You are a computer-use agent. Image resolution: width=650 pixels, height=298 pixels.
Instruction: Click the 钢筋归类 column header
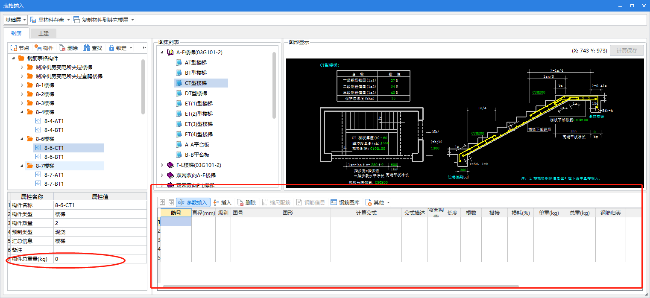611,213
